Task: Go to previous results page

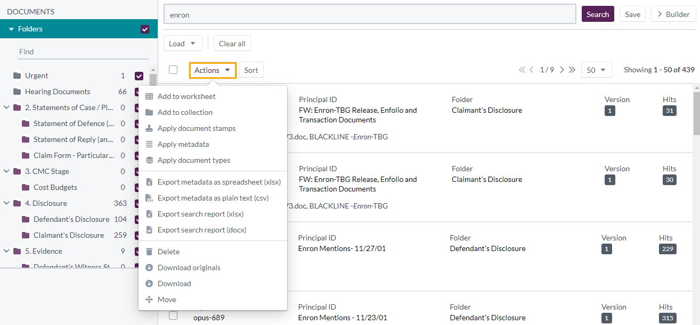Action: [532, 70]
